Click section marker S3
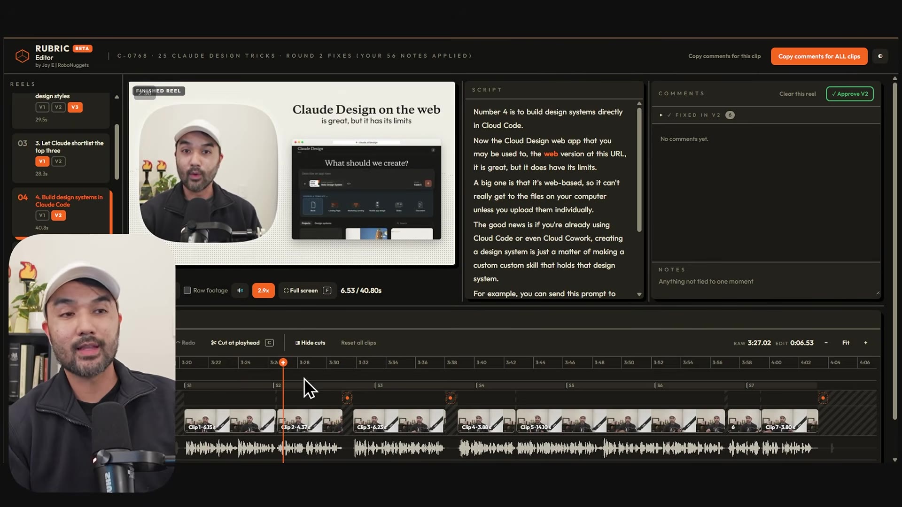 point(379,385)
